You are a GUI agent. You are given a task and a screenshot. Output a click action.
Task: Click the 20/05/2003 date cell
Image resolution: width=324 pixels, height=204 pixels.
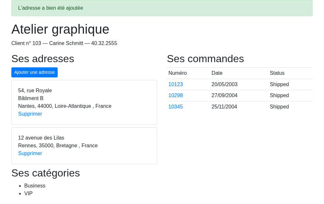[x=225, y=84]
